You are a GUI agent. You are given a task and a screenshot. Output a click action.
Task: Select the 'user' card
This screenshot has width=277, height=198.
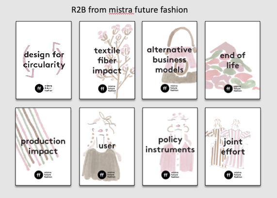[107, 147]
